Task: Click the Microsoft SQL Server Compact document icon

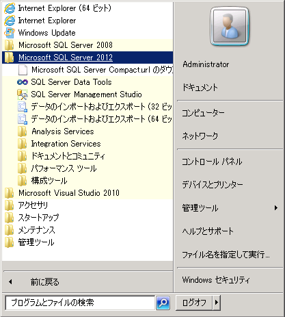Action: (23, 70)
